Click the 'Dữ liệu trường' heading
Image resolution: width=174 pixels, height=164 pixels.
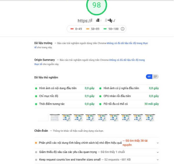pyautogui.click(x=43, y=43)
